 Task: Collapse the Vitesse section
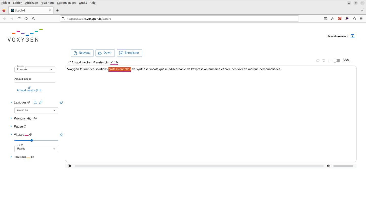pyautogui.click(x=11, y=135)
